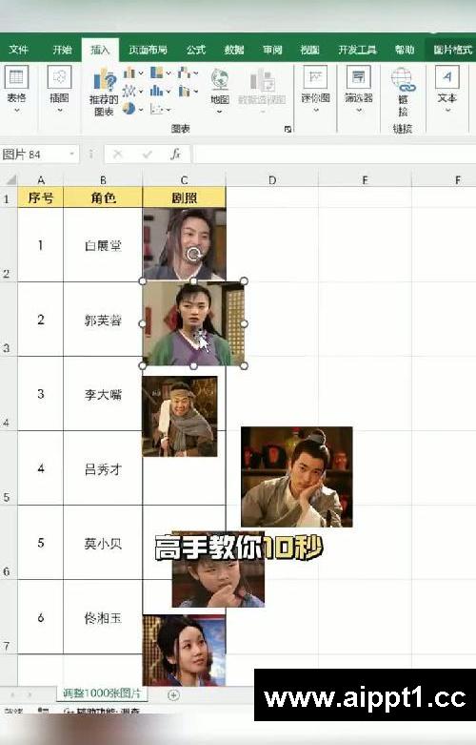Select the 佟湘玉 still picture
The image size is (476, 745).
click(185, 650)
